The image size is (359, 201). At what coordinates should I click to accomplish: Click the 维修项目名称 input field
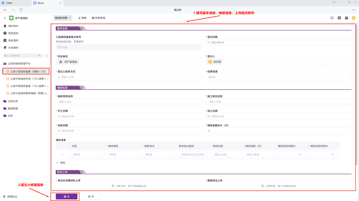[129, 102]
